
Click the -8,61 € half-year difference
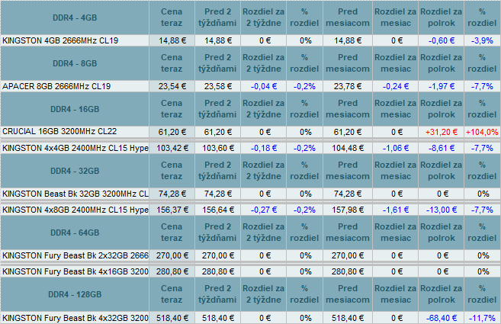point(442,148)
